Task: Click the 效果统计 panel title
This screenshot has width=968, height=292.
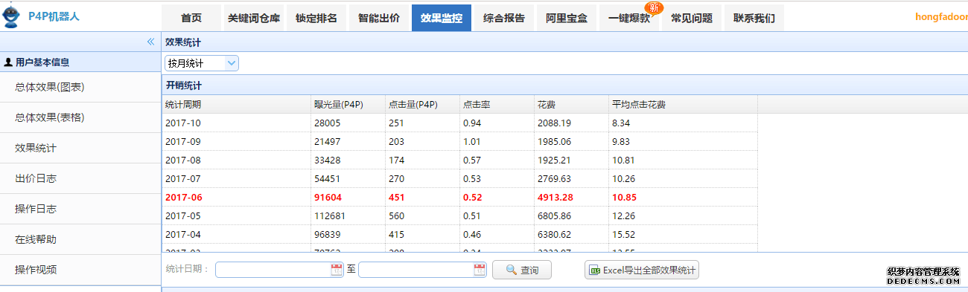Action: [183, 42]
